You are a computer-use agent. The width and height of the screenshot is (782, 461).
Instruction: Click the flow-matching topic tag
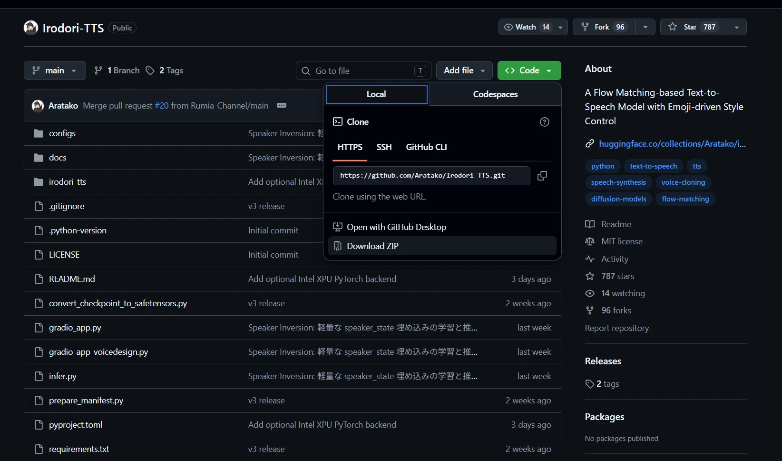685,199
